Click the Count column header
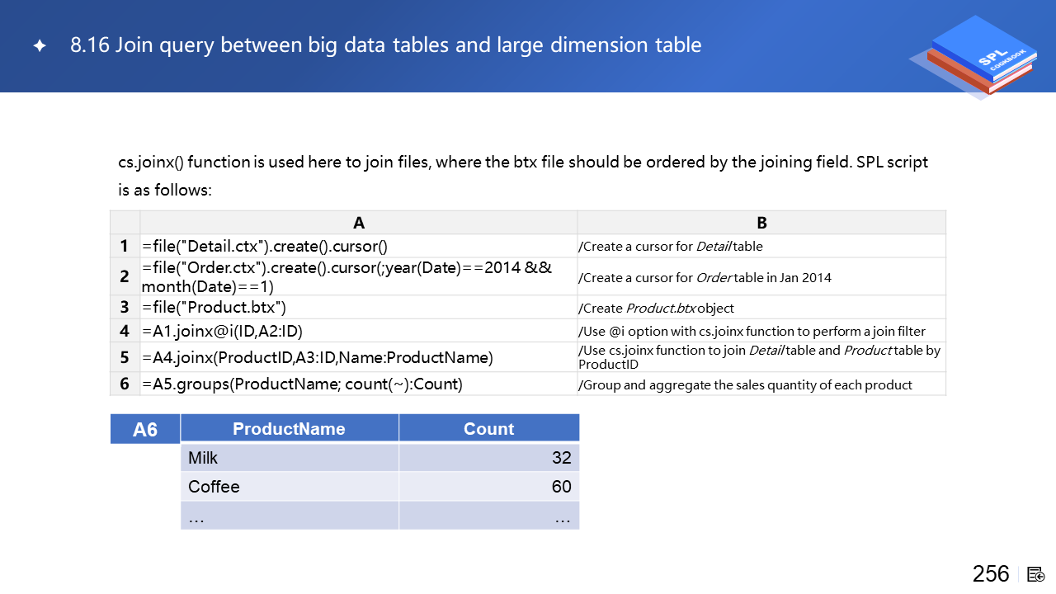 point(488,428)
